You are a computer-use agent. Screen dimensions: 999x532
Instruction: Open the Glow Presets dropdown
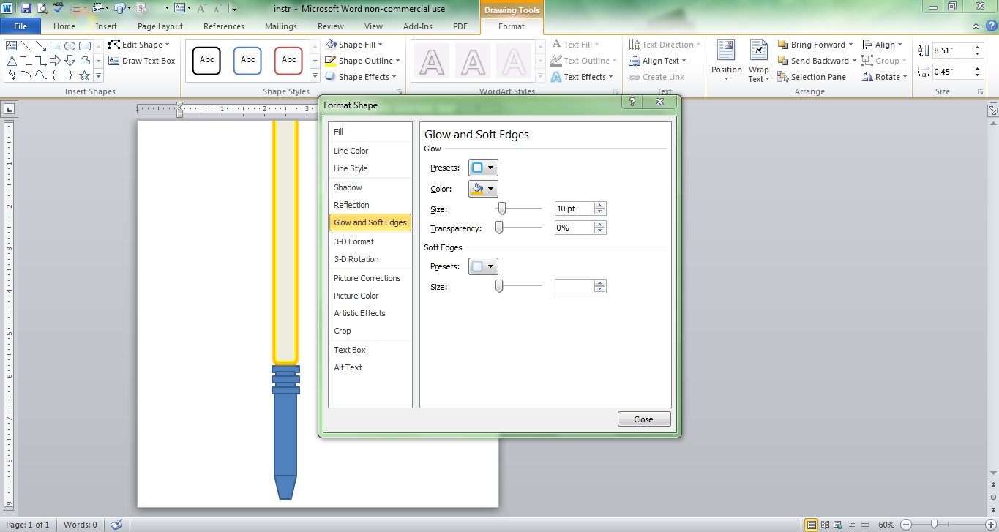point(483,168)
